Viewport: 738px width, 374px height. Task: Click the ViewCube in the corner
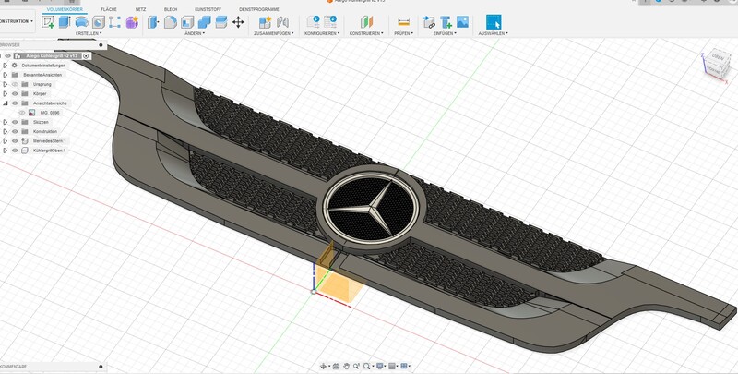point(717,64)
